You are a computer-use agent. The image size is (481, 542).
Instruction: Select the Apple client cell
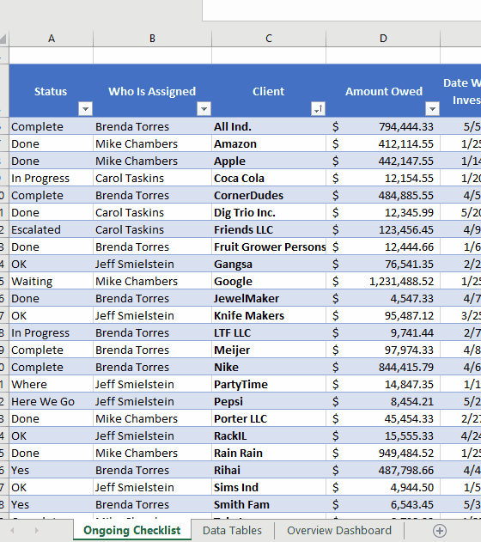coord(269,161)
